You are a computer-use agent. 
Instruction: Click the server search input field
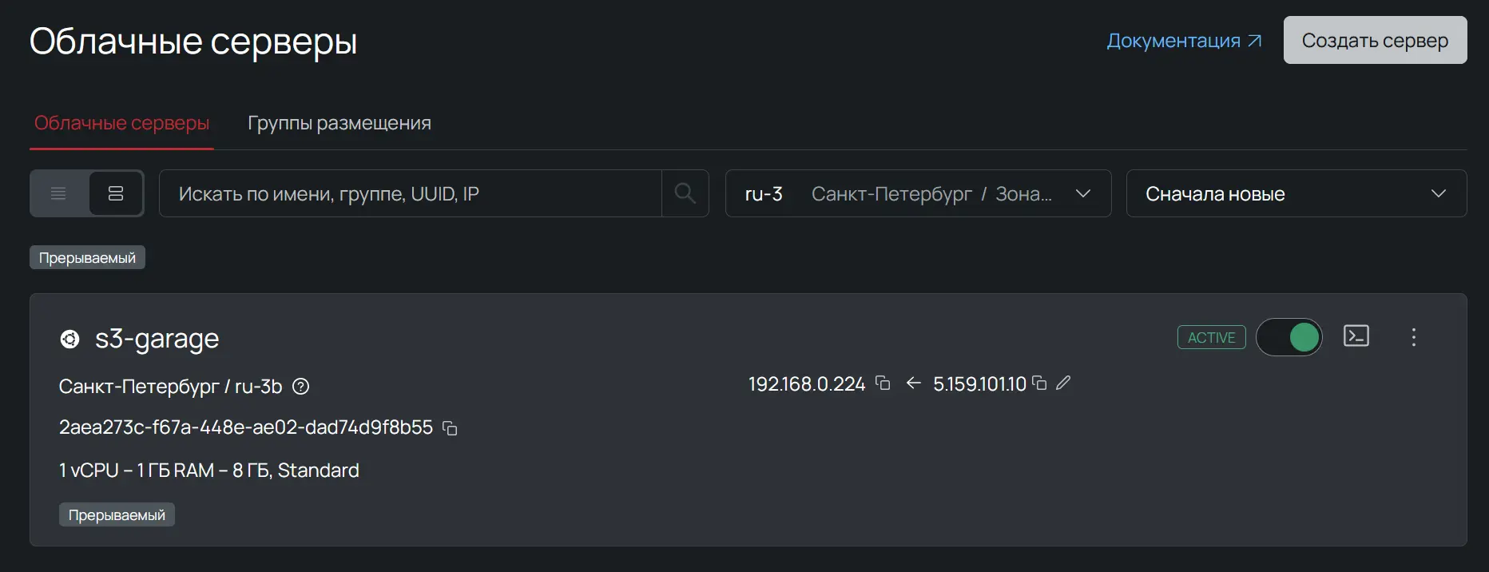(411, 193)
